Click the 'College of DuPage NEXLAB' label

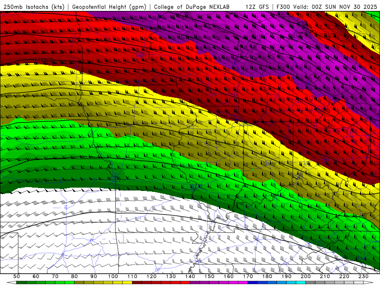click(x=192, y=7)
